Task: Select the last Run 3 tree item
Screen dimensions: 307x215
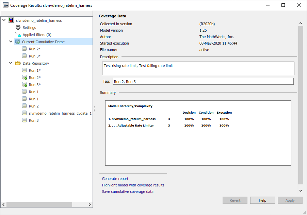Action: coord(33,120)
